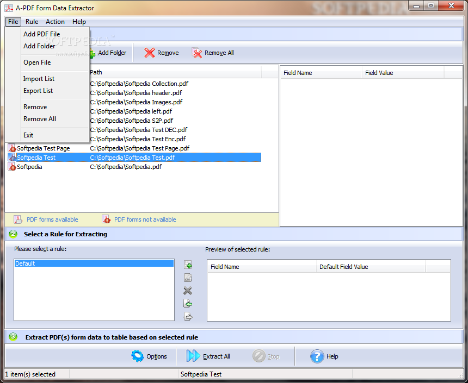Click the edit rule pencil icon
The height and width of the screenshot is (383, 468).
click(x=188, y=278)
